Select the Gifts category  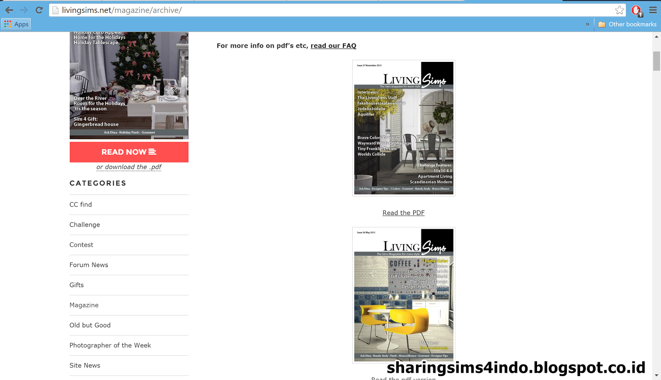76,285
